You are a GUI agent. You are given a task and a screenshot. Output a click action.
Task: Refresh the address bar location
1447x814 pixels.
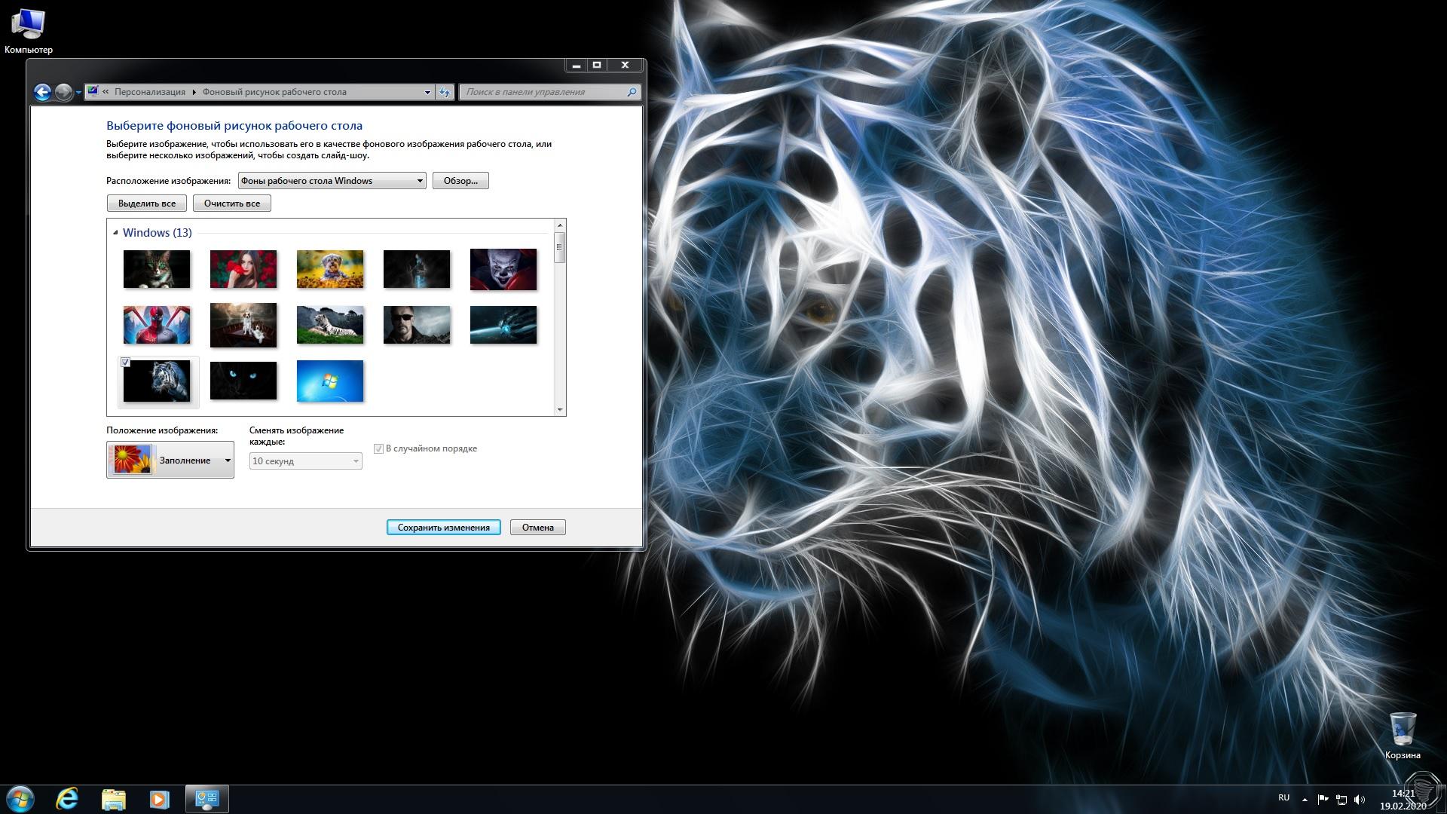pos(445,92)
